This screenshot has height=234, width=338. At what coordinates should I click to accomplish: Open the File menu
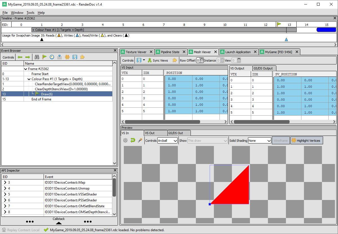tap(5, 13)
